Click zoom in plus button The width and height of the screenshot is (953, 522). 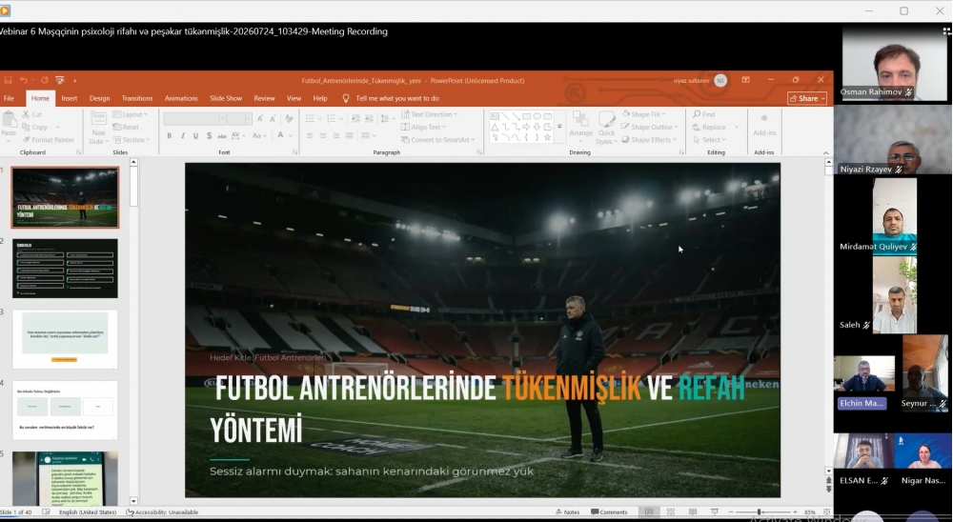[795, 512]
